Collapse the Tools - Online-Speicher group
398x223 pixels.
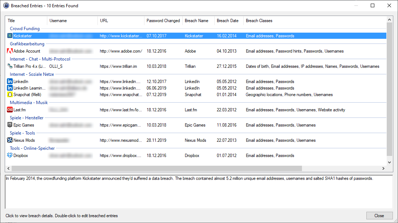click(32, 148)
